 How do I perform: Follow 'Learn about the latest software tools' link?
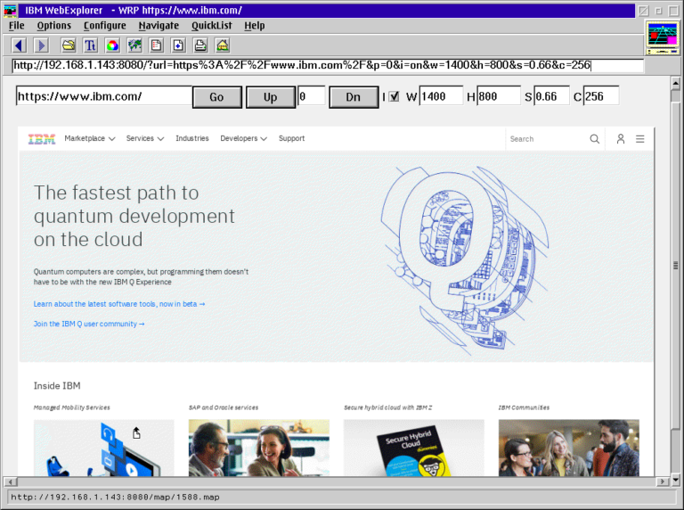(x=119, y=304)
